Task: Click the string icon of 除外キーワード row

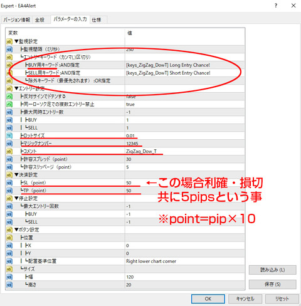Action: [x=9, y=81]
